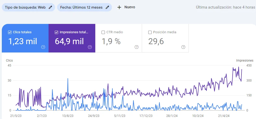Screen dimensions: 256x119
Task: Enable the Posición media checkbox
Action: [150, 32]
